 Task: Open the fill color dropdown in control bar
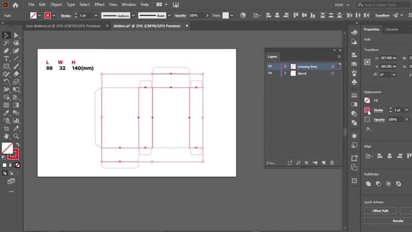(39, 16)
